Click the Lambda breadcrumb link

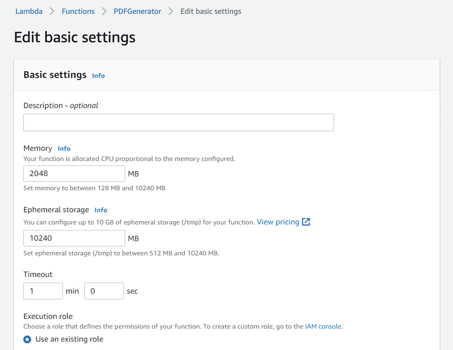[x=29, y=11]
